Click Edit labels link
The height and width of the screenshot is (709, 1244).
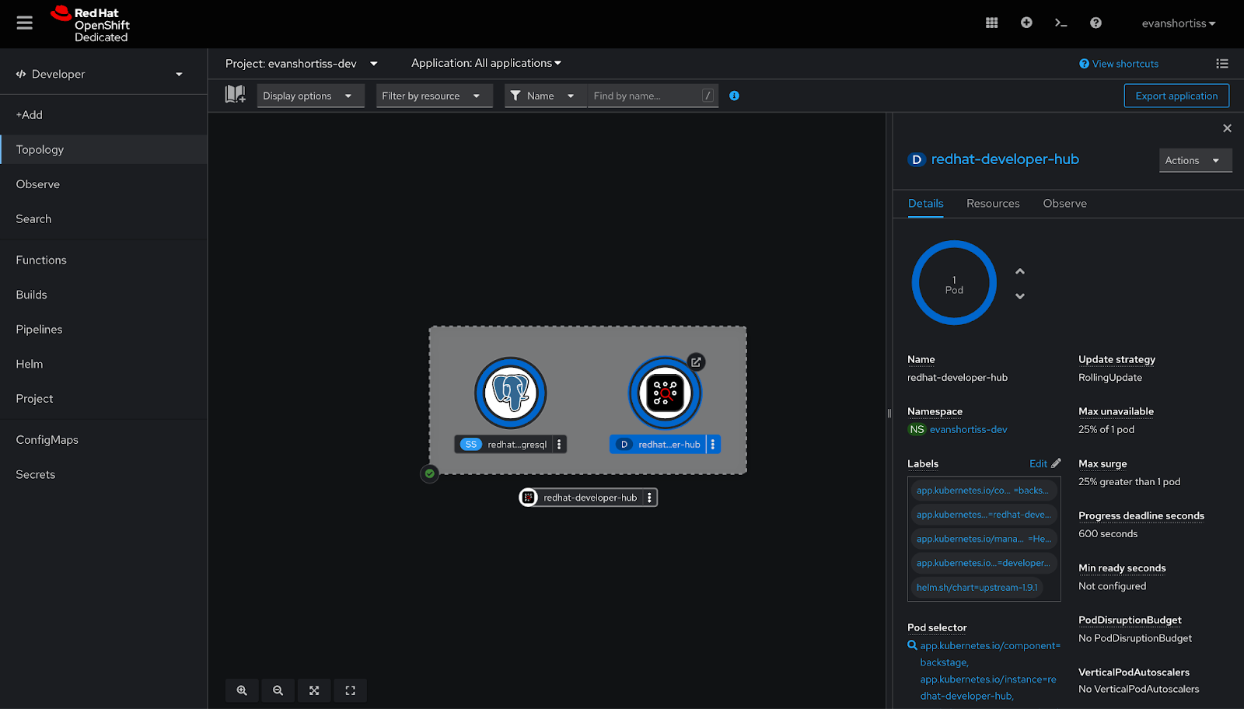point(1045,463)
